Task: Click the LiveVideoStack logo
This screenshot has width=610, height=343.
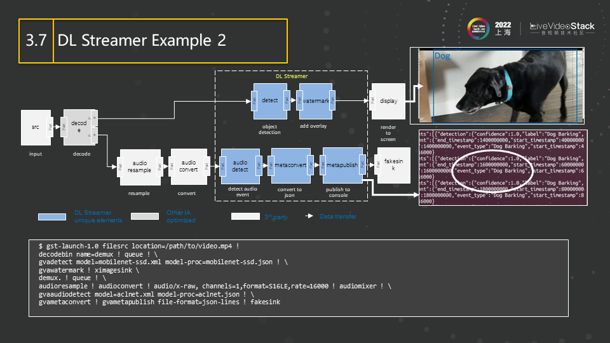Action: coord(562,29)
